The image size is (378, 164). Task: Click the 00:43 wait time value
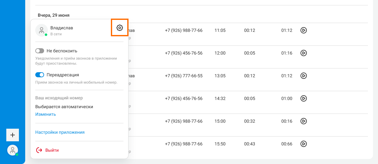[249, 144]
